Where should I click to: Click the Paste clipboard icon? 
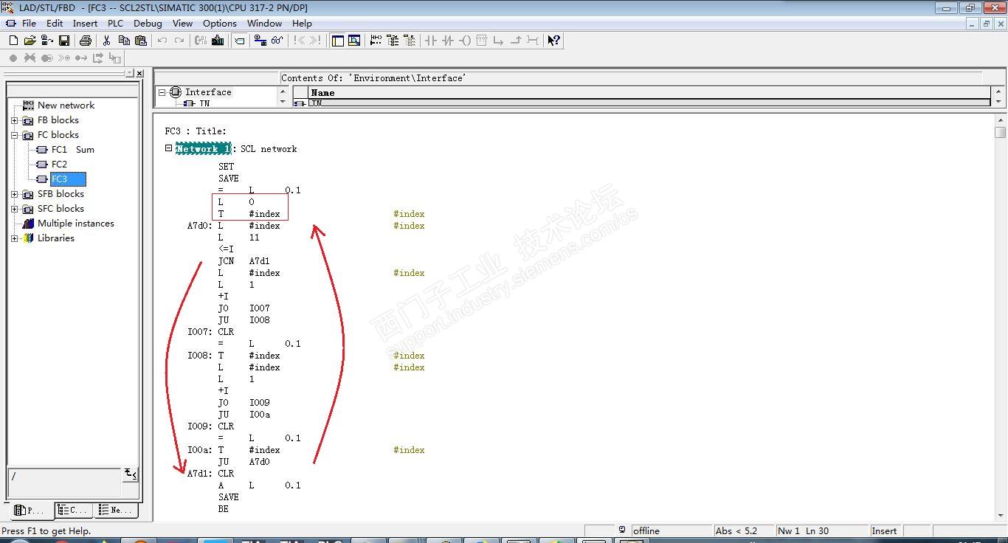141,41
